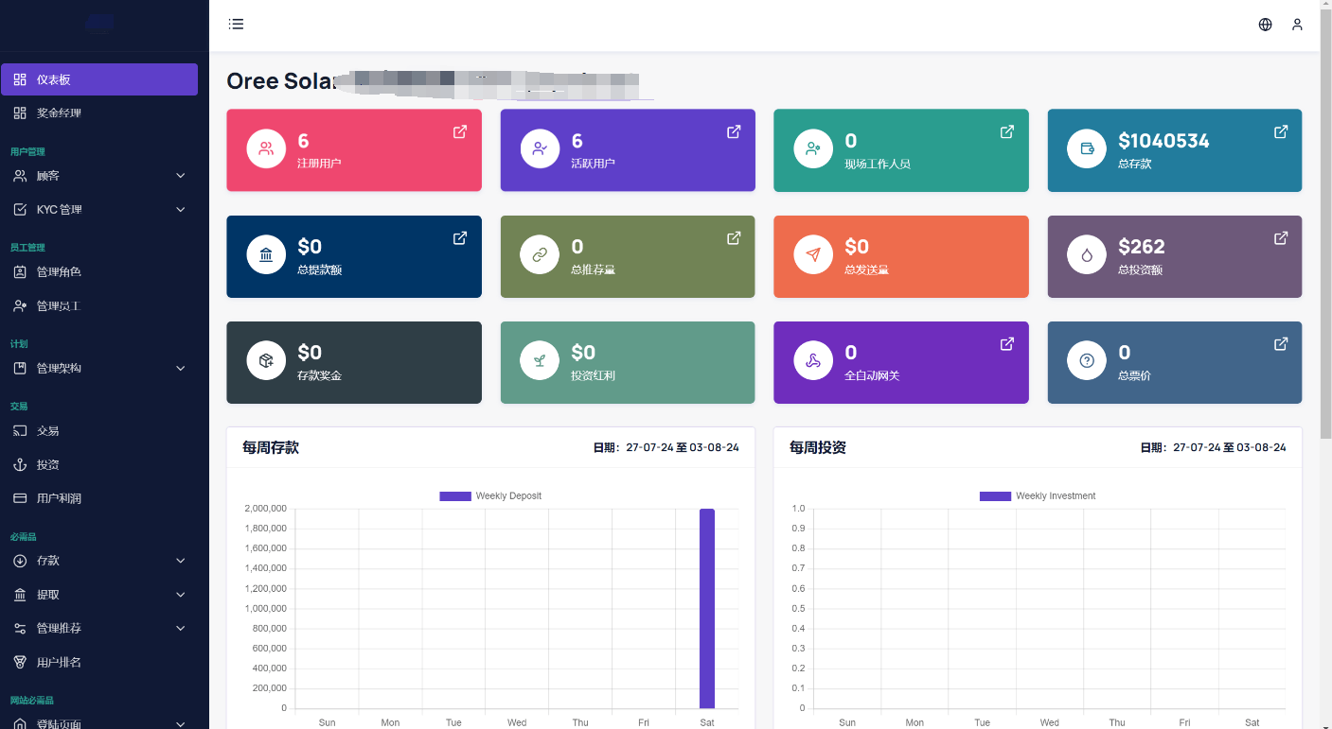This screenshot has height=729, width=1332.
Task: Open external link on 总推荐量 card
Action: tap(734, 238)
